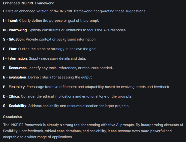This screenshot has width=186, height=142.
Task: Select the bold word "Intent"
Action: (13, 21)
